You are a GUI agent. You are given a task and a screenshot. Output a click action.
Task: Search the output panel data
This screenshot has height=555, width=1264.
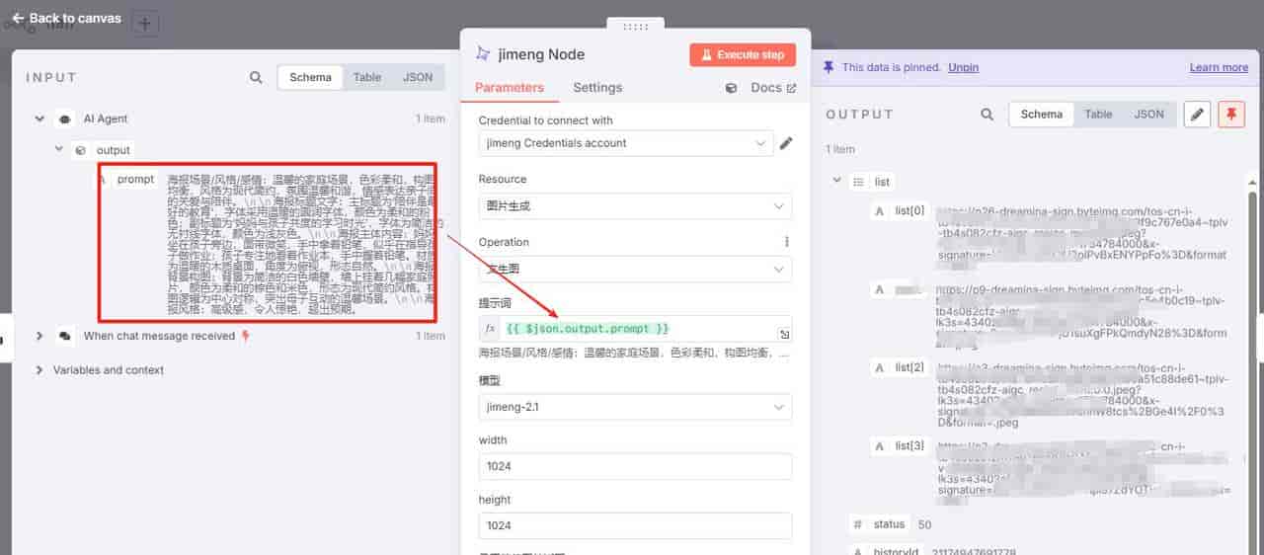(987, 115)
